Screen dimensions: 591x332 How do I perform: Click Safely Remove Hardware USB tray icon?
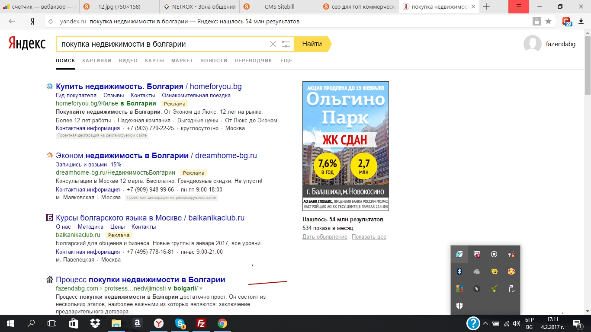(x=511, y=288)
